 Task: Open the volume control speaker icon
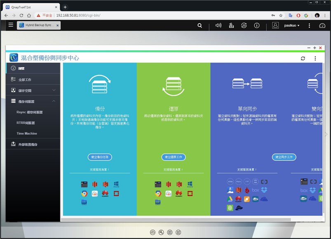pos(218,26)
